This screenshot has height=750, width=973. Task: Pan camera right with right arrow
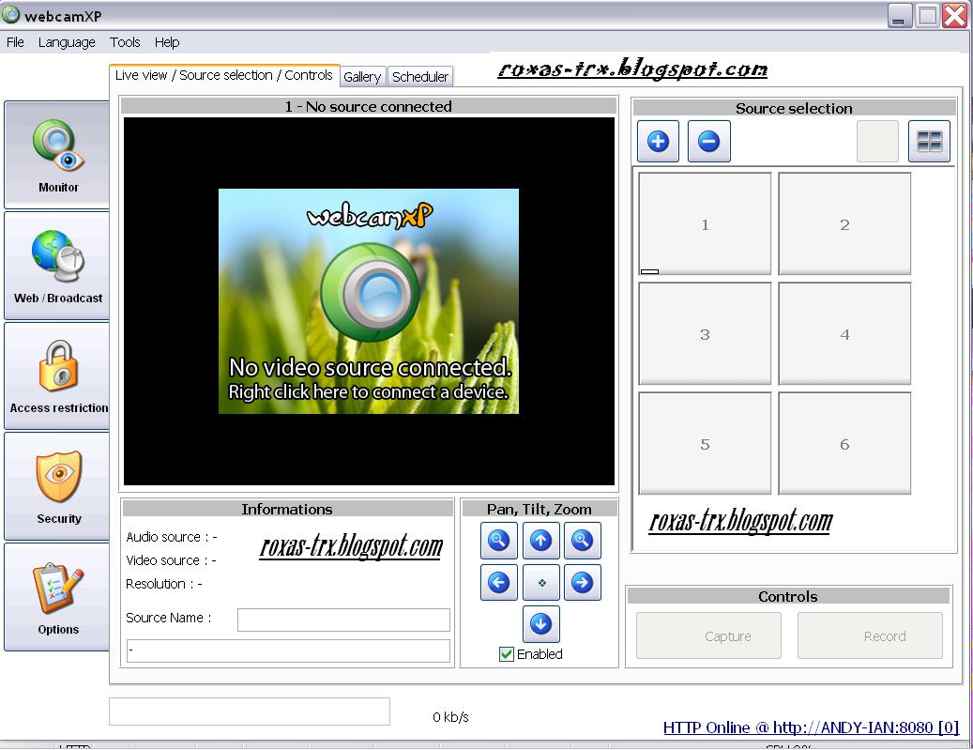pos(582,582)
